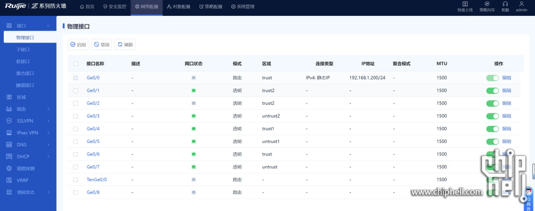The height and width of the screenshot is (211, 535).
Task: Click the 区域 zone sidebar icon
Action: [x=9, y=97]
